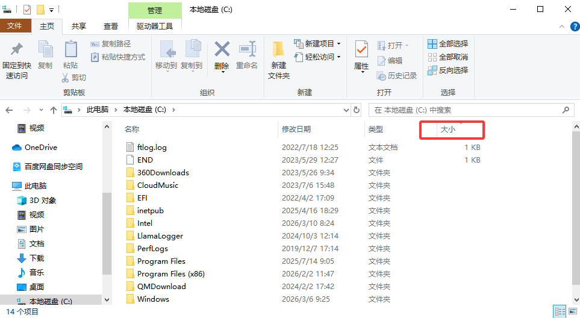The height and width of the screenshot is (318, 580).
Task: Select the Windows folder
Action: (148, 299)
